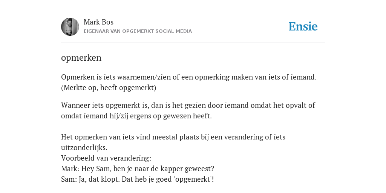Click the text (Merkte op, heeft opgemerkt)
Screen dimensions: 386x193
coord(109,87)
